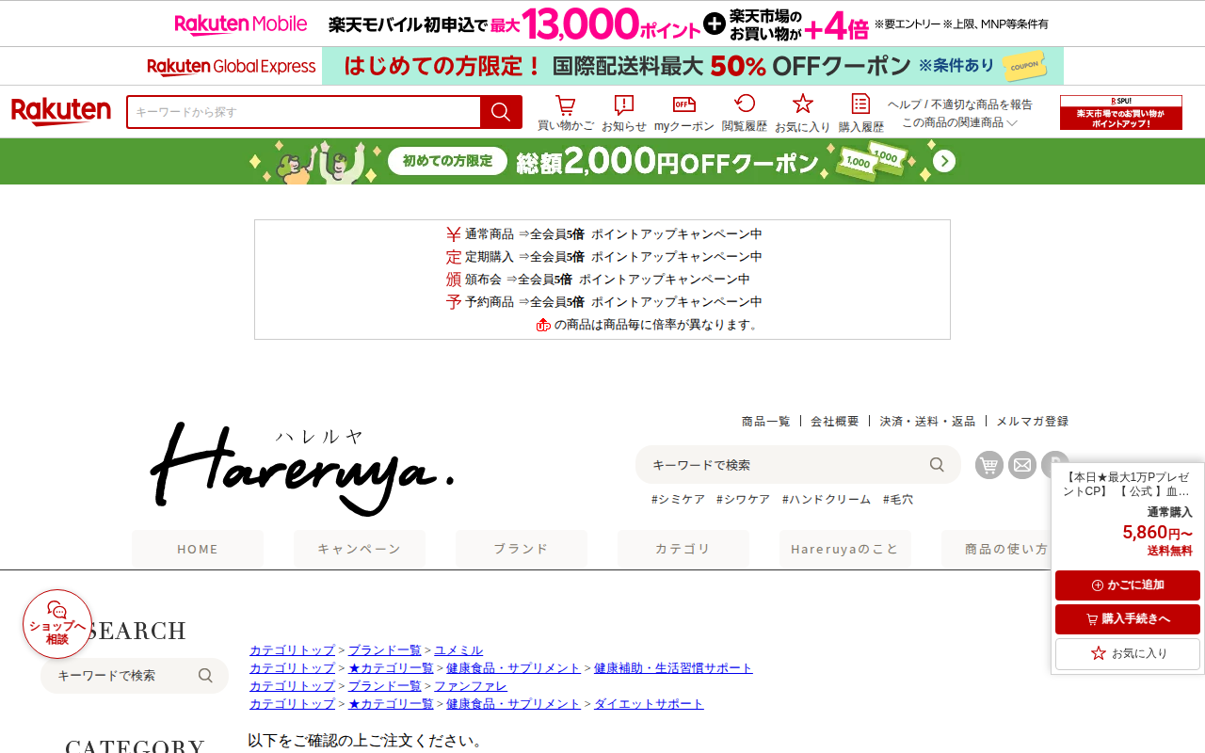Open the 商品一覧 link

[x=766, y=422]
